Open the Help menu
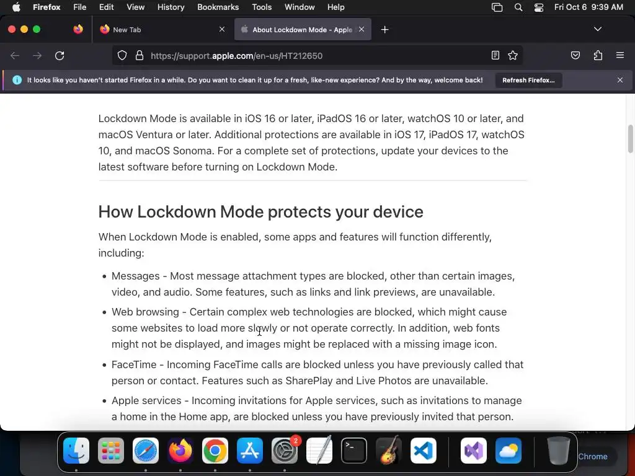 [335, 7]
